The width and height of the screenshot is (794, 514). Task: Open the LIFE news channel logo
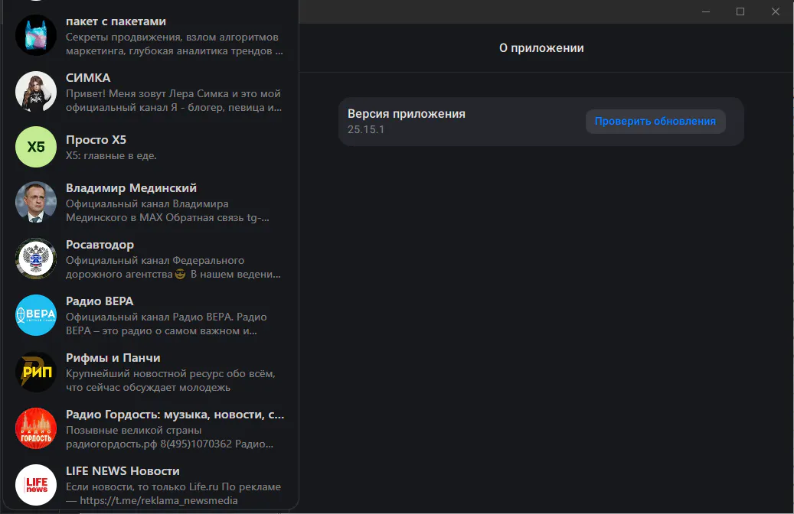[x=36, y=485]
